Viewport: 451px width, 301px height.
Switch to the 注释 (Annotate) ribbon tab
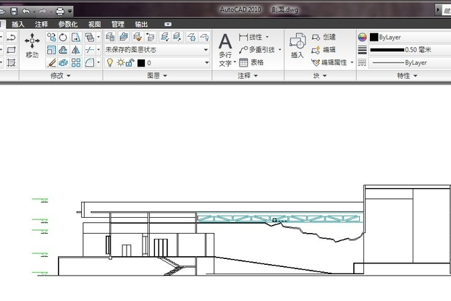click(41, 24)
